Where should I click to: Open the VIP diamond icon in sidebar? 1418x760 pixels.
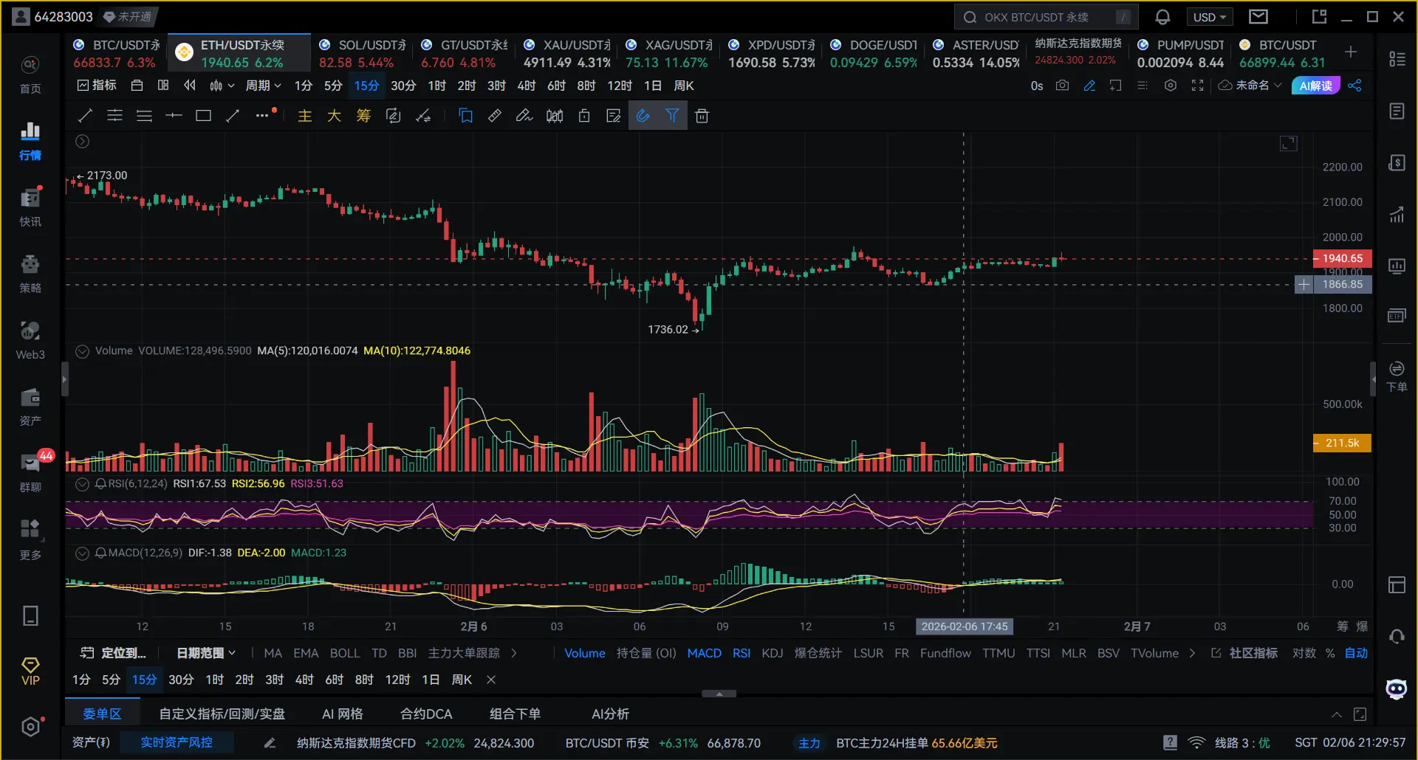pos(30,671)
